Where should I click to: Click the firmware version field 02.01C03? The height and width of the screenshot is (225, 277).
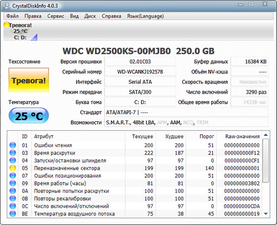coord(140,61)
